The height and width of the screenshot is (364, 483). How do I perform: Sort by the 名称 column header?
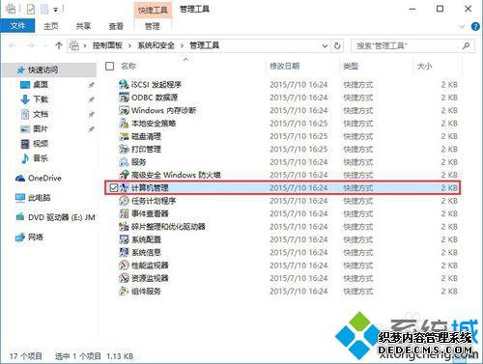pyautogui.click(x=128, y=66)
